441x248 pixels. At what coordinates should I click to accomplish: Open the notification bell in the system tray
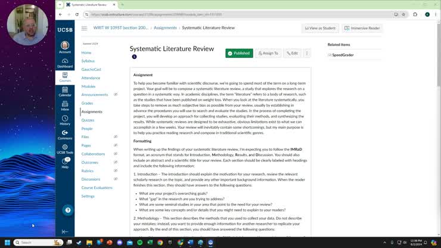426,243
